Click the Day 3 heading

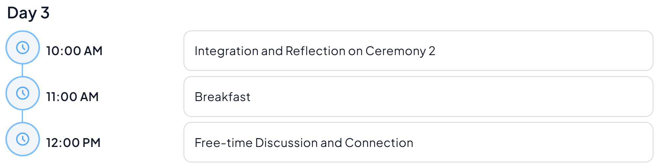point(28,13)
